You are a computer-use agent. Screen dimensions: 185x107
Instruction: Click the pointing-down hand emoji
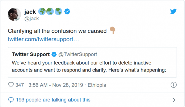(x=112, y=31)
